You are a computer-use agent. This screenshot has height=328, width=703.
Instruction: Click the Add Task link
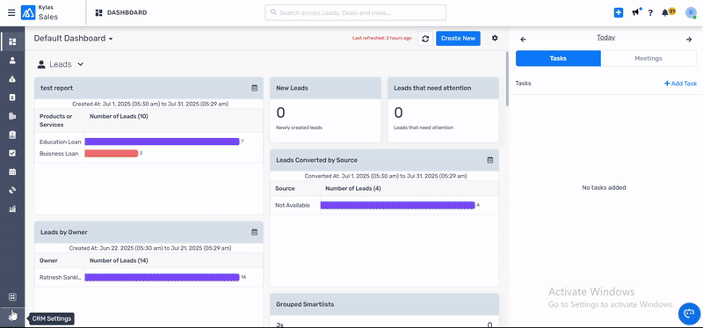680,84
